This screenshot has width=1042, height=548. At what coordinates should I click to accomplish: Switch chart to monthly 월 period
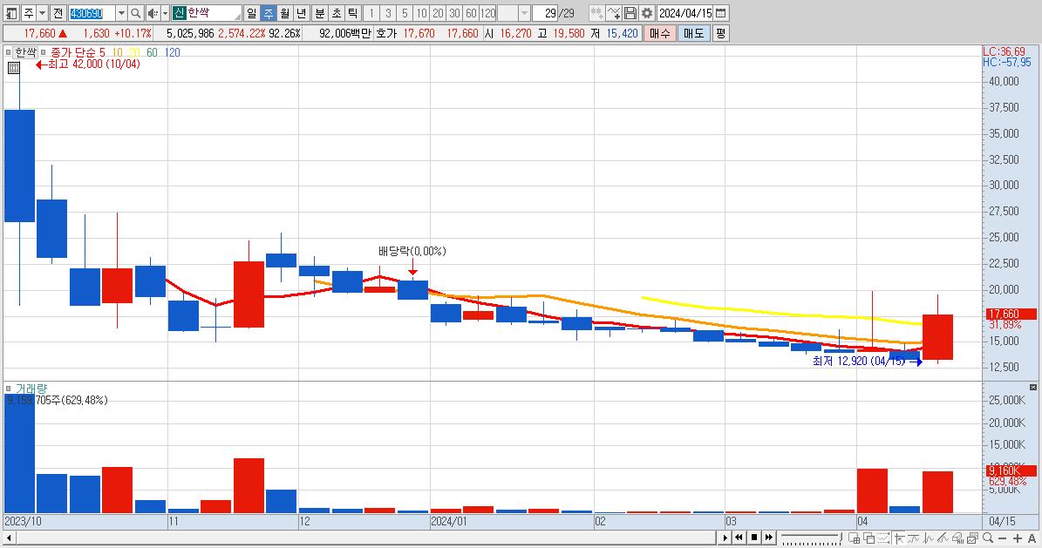(x=284, y=13)
